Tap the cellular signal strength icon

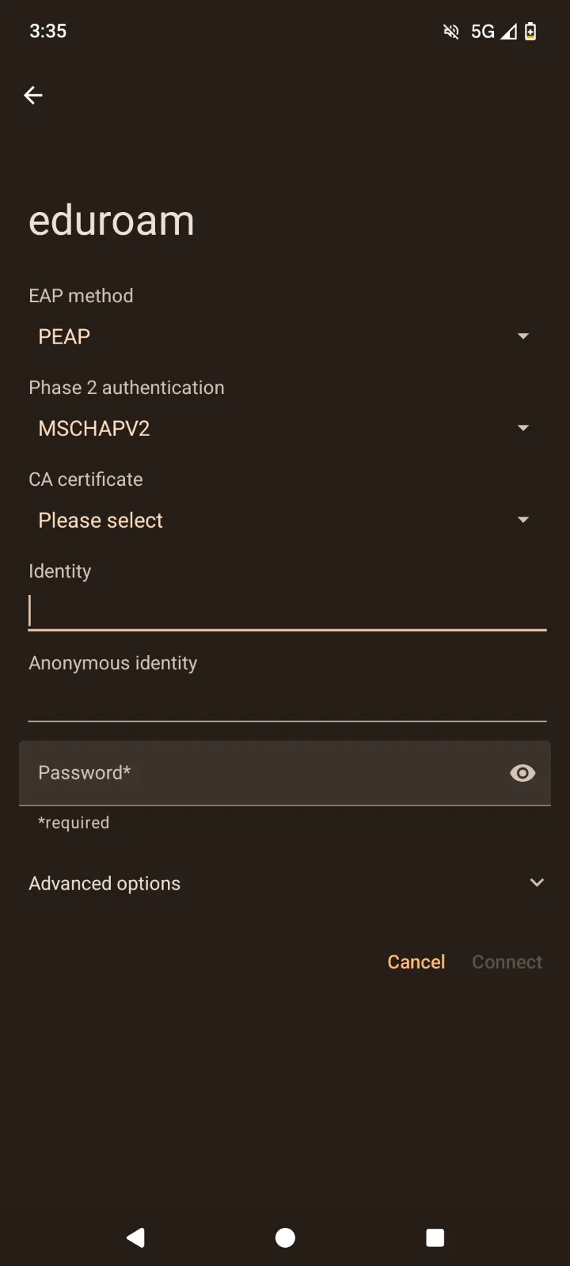509,32
